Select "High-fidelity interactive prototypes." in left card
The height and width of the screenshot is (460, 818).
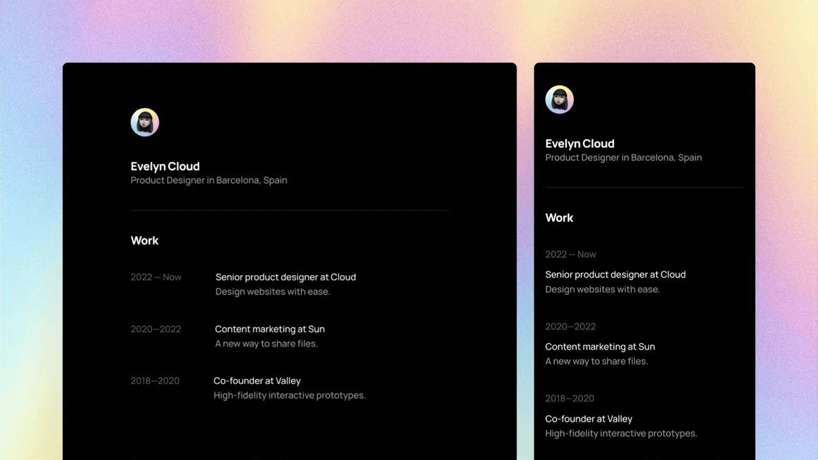click(x=289, y=395)
